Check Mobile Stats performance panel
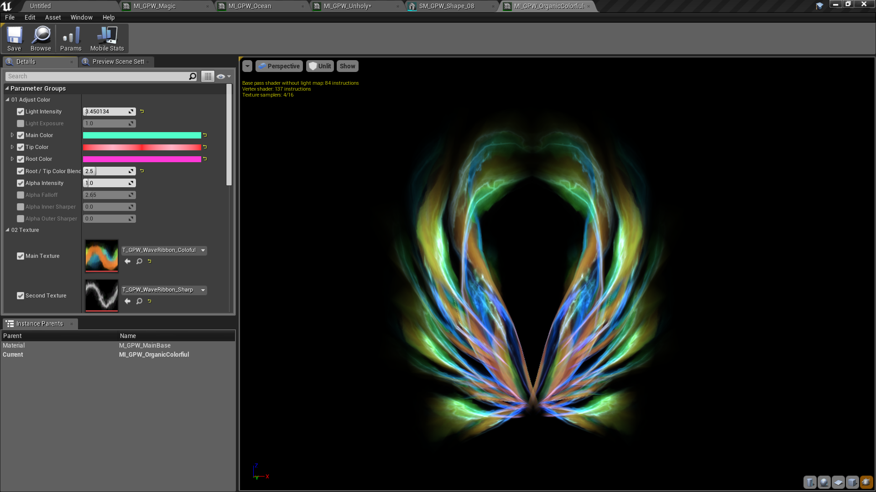This screenshot has height=492, width=876. click(106, 38)
